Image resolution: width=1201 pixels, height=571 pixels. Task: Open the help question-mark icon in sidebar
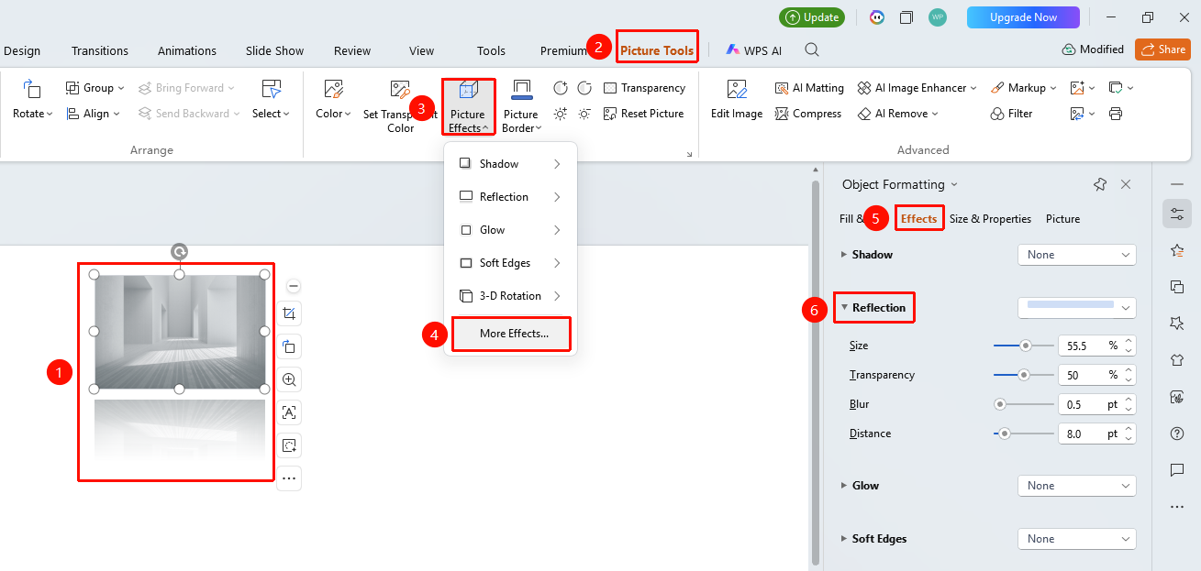pyautogui.click(x=1177, y=433)
